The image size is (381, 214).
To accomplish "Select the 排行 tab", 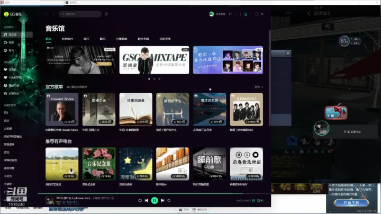I will click(86, 39).
